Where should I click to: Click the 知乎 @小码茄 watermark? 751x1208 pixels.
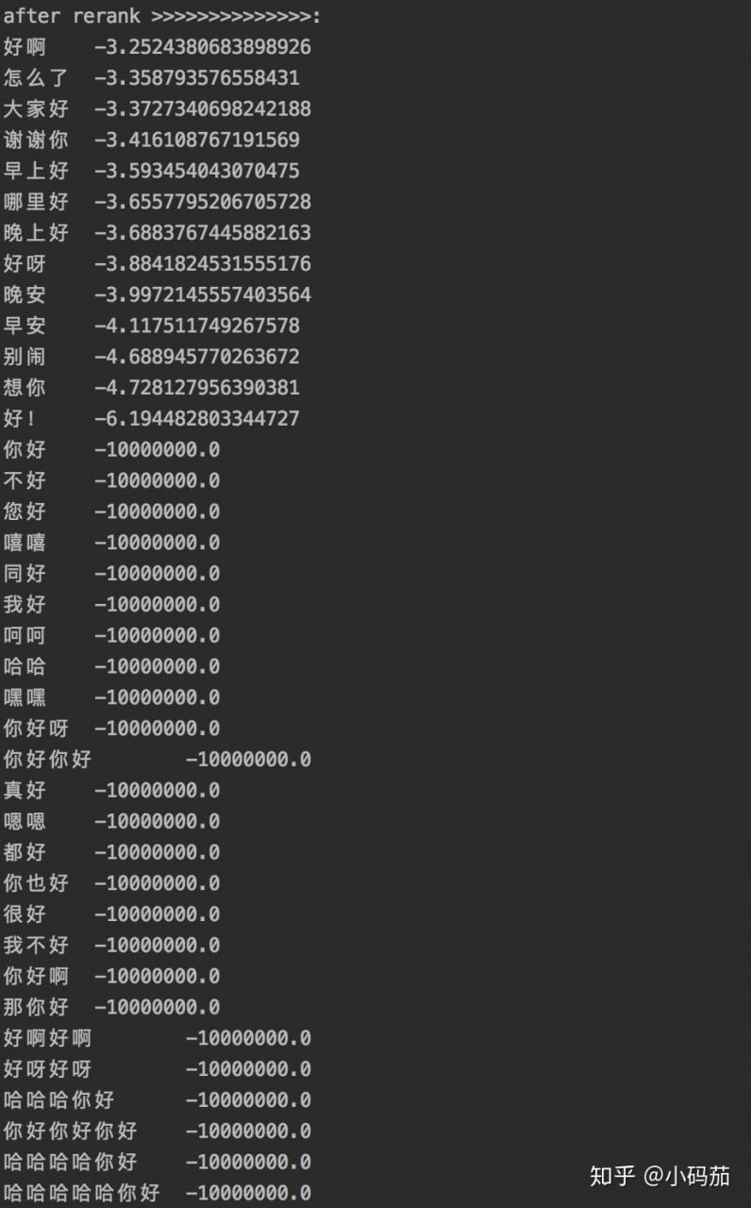pyautogui.click(x=659, y=1175)
